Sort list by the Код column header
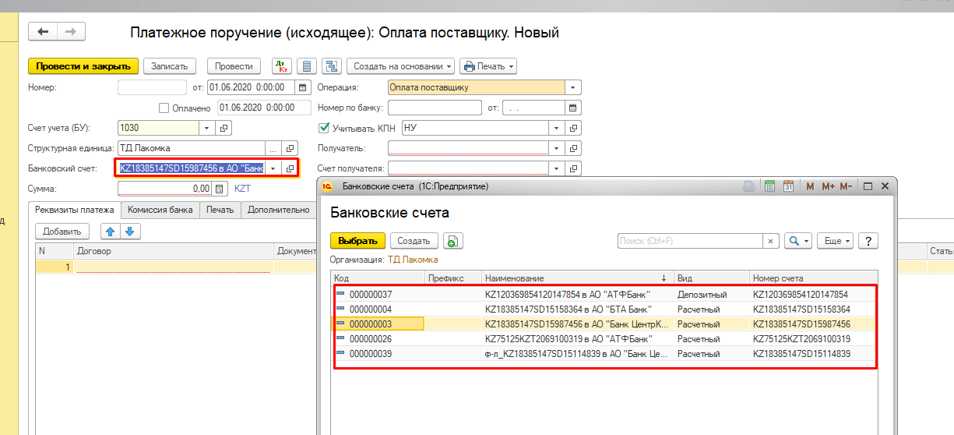The width and height of the screenshot is (954, 435). click(377, 278)
